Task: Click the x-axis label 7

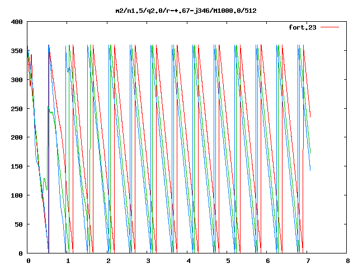Action: pos(308,261)
